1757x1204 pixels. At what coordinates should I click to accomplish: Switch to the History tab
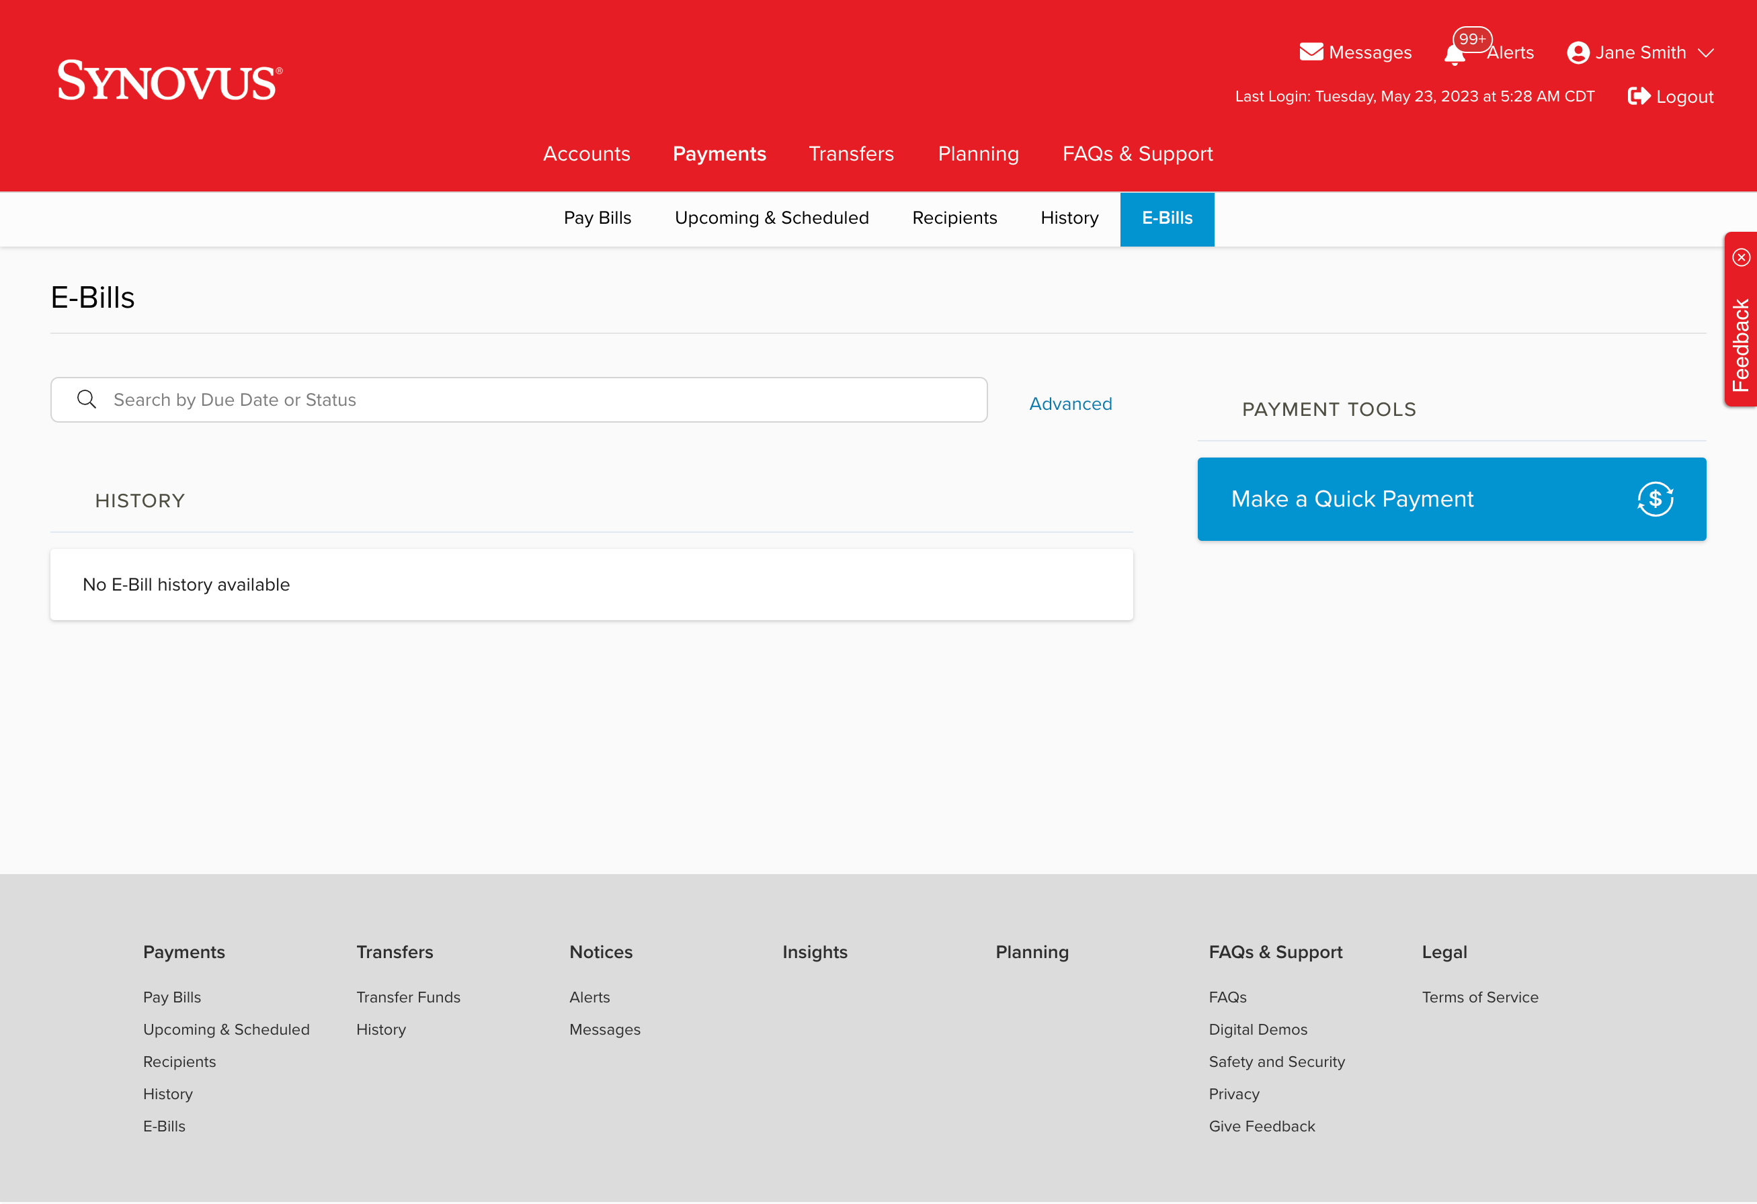click(1069, 218)
